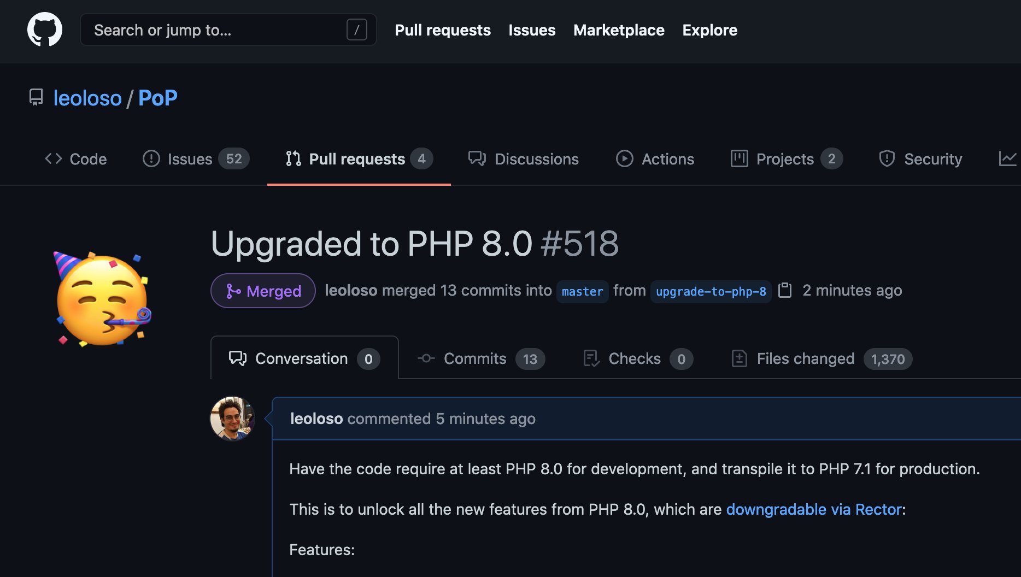Open the Projects tab
Image resolution: width=1021 pixels, height=577 pixels.
click(x=787, y=159)
